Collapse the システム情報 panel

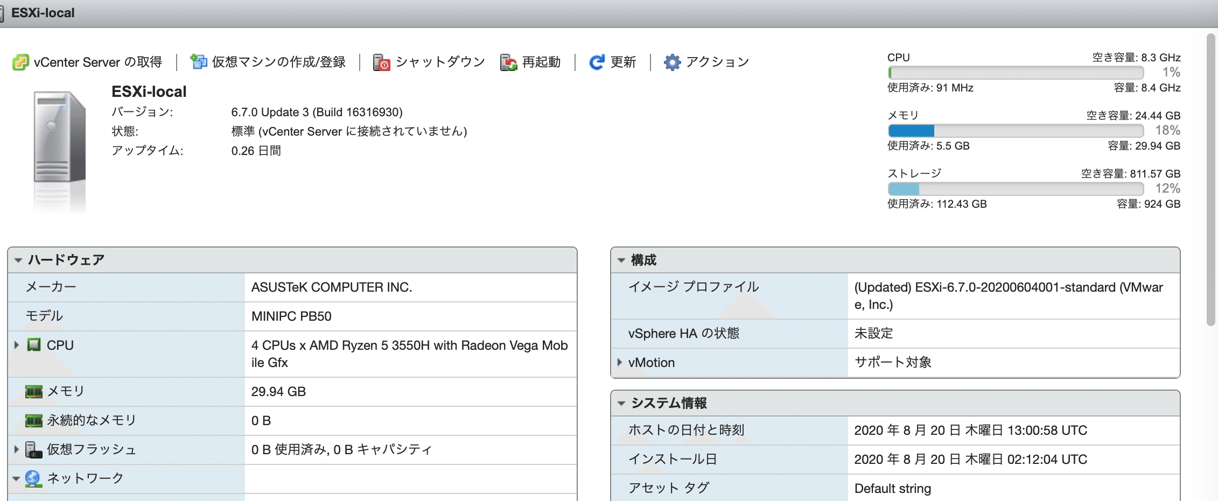(x=621, y=403)
